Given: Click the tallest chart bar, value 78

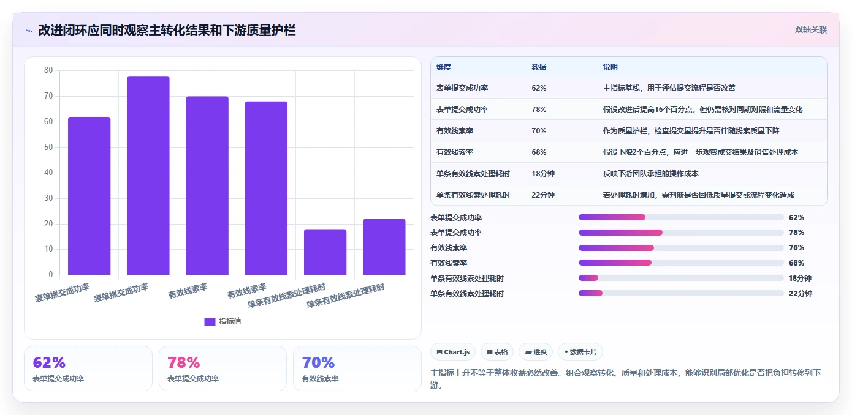Looking at the screenshot, I should [148, 176].
